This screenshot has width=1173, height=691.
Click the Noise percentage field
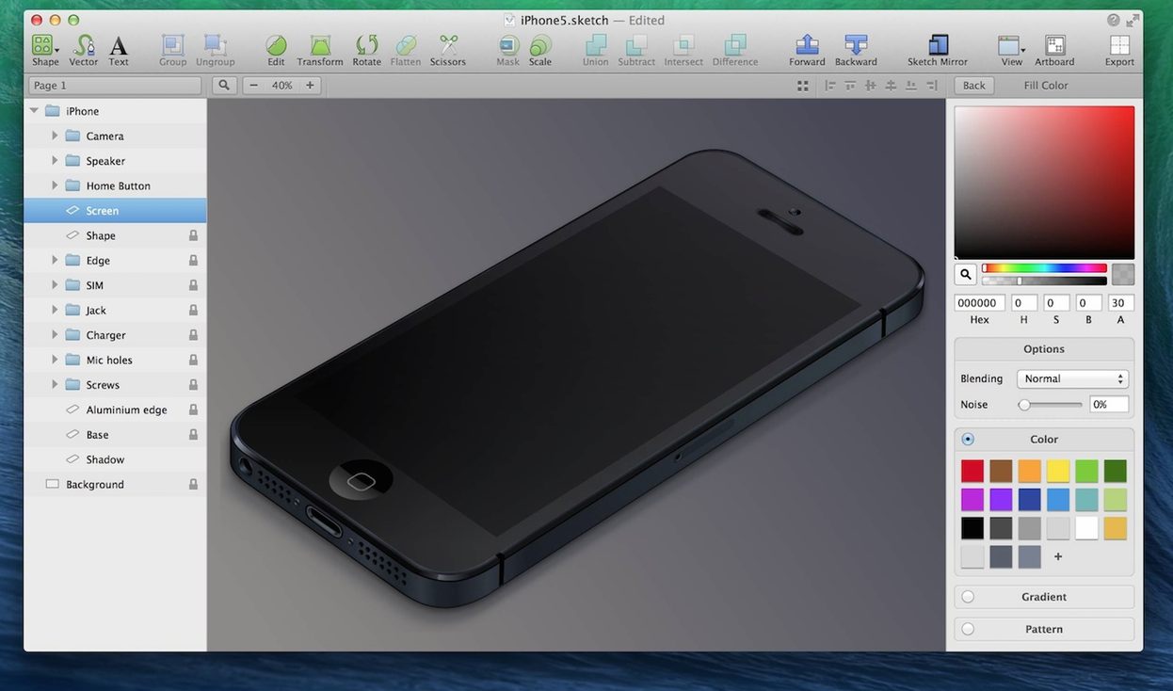pyautogui.click(x=1109, y=404)
